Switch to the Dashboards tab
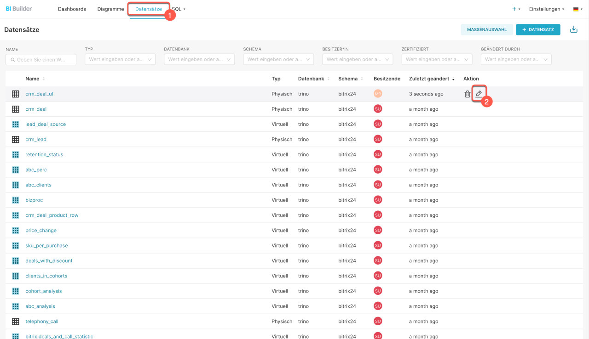 [x=72, y=9]
